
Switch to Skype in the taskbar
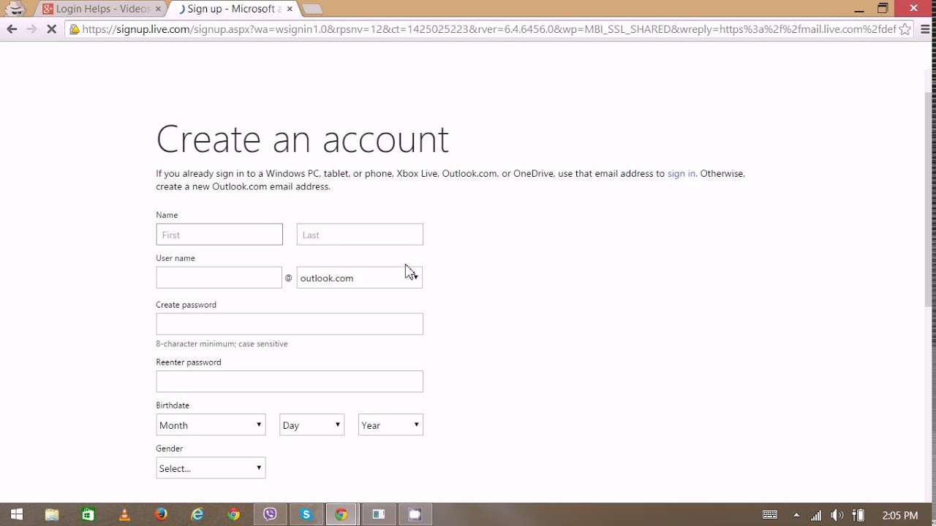pyautogui.click(x=306, y=515)
